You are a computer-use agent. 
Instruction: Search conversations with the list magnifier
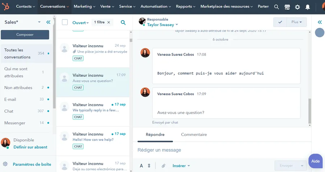coord(123,22)
